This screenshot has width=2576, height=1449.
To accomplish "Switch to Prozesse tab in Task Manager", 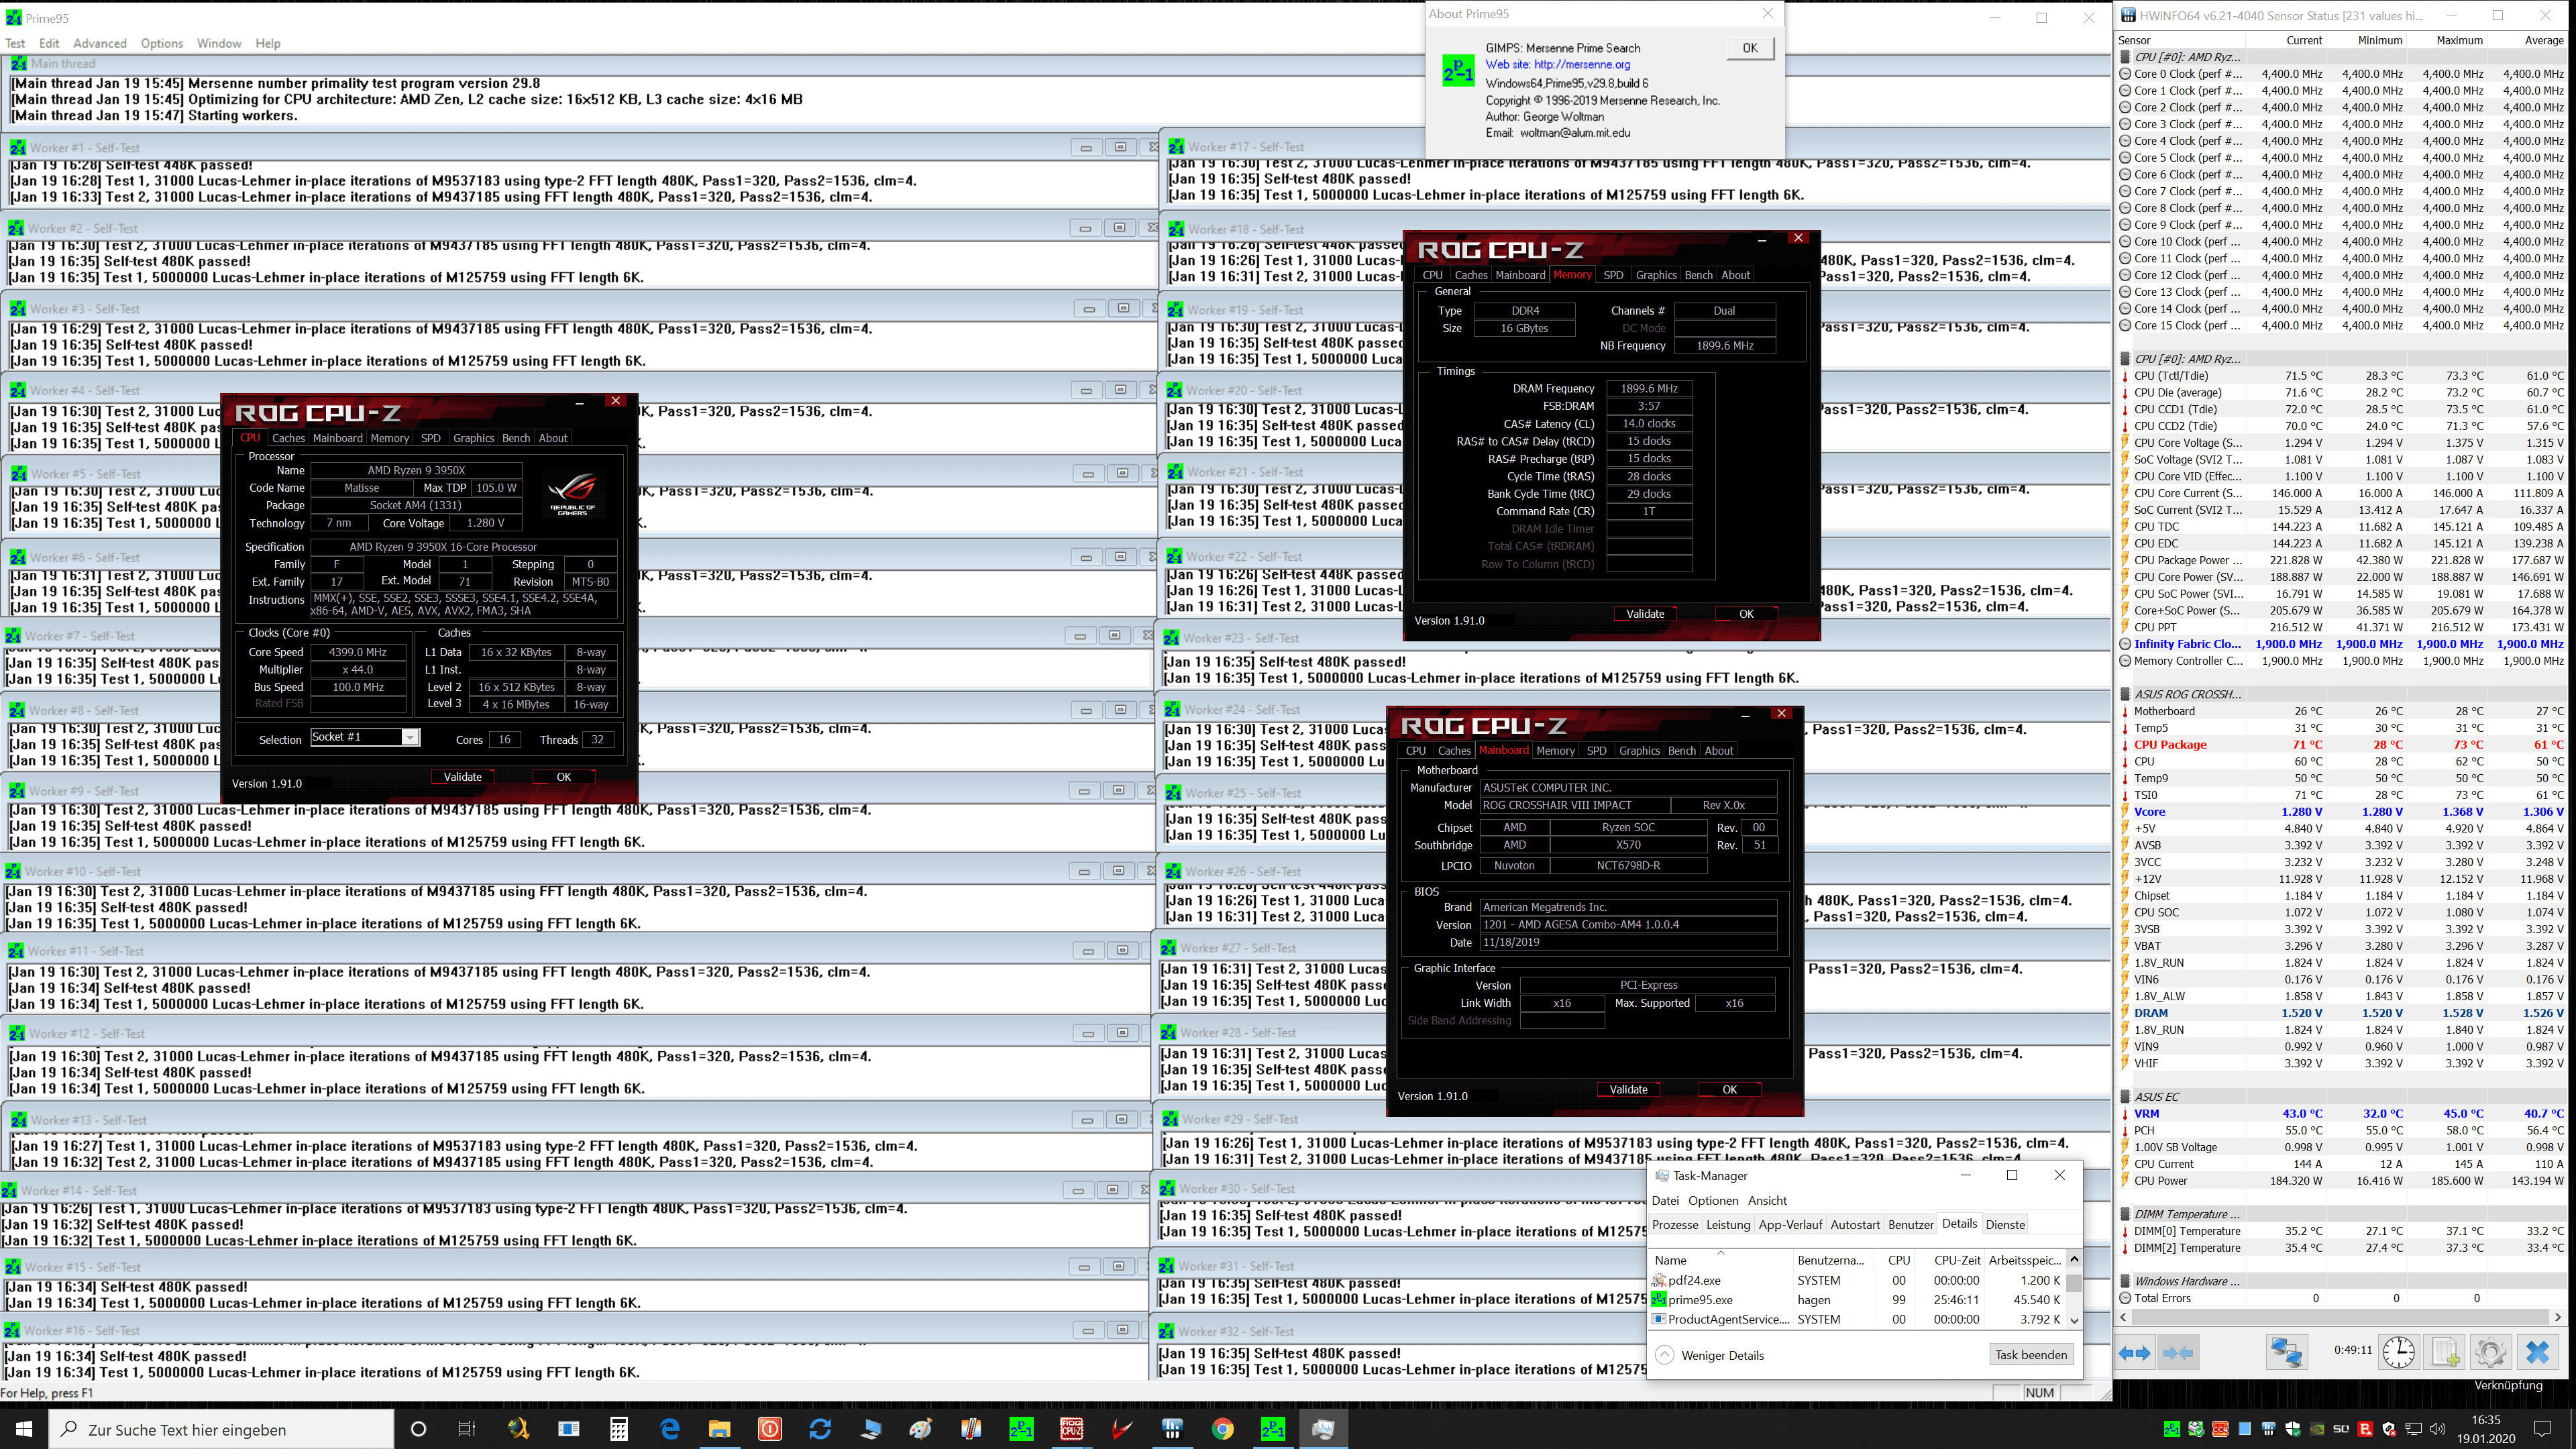I will (1675, 1225).
